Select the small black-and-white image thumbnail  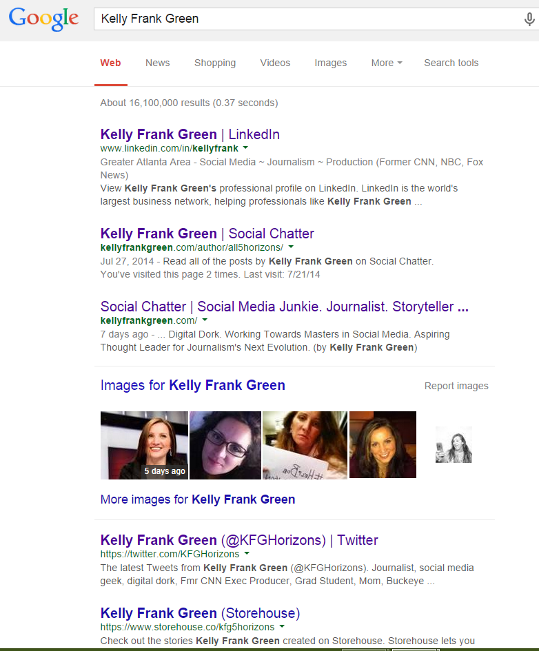pyautogui.click(x=454, y=444)
